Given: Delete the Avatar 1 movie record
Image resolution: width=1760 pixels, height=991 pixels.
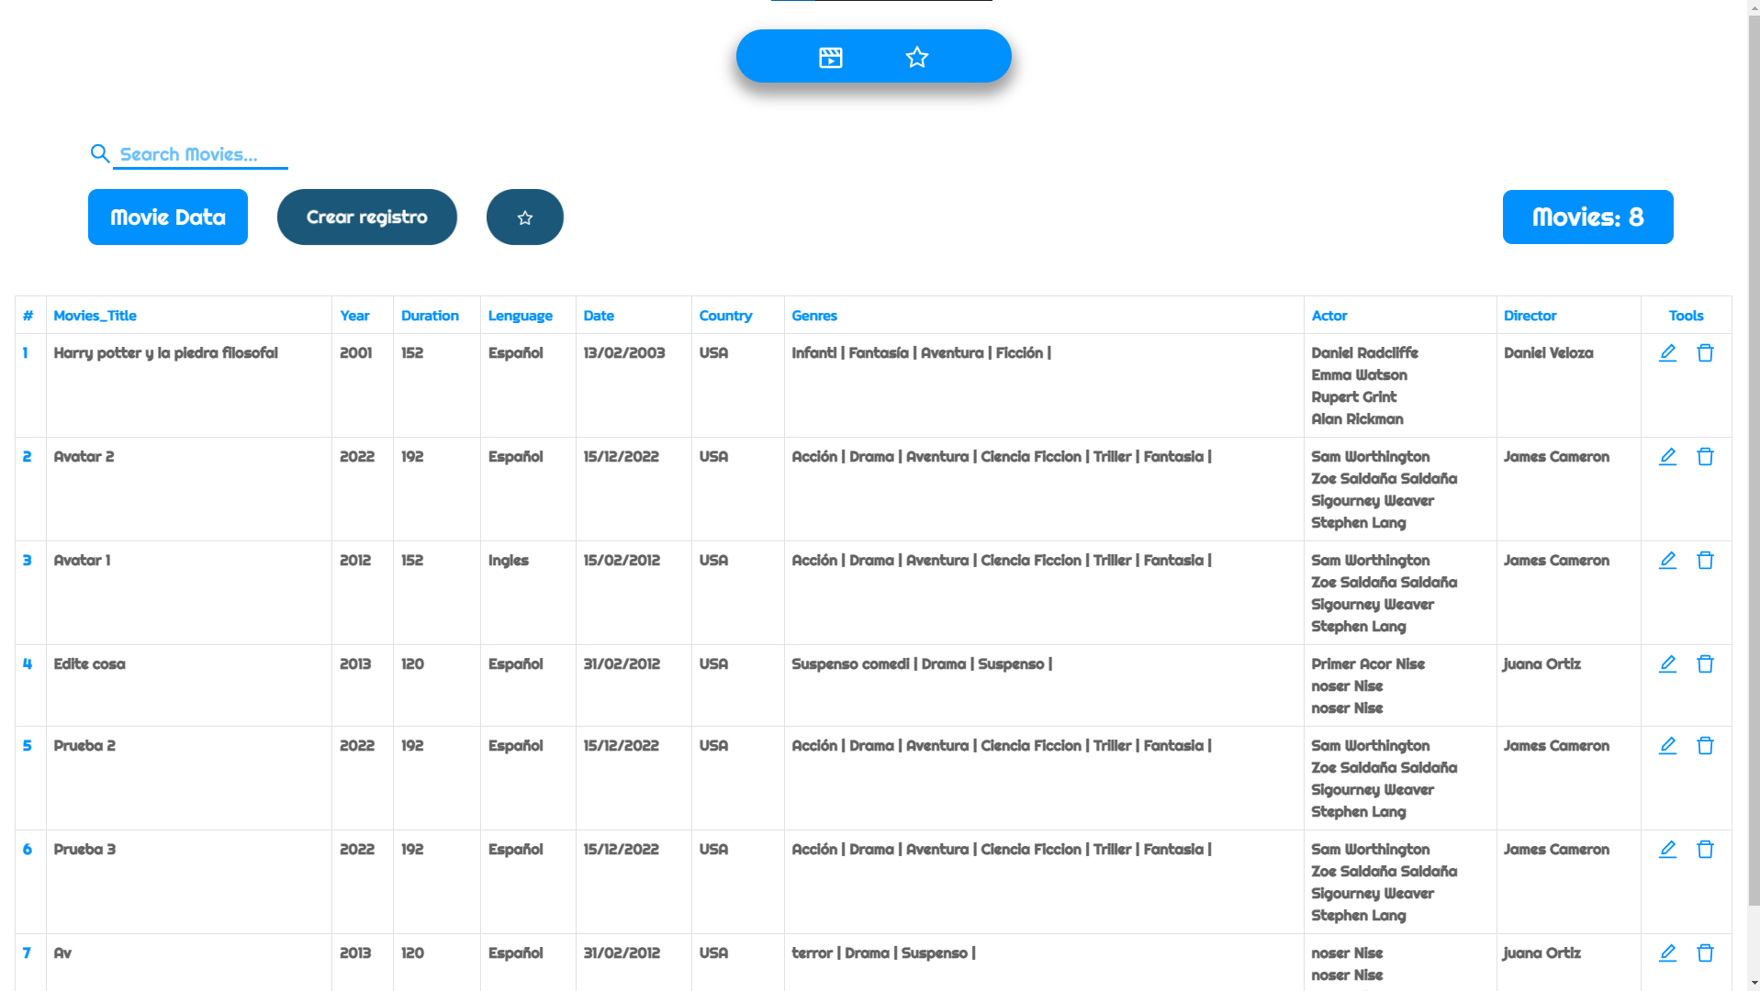Looking at the screenshot, I should coord(1705,561).
